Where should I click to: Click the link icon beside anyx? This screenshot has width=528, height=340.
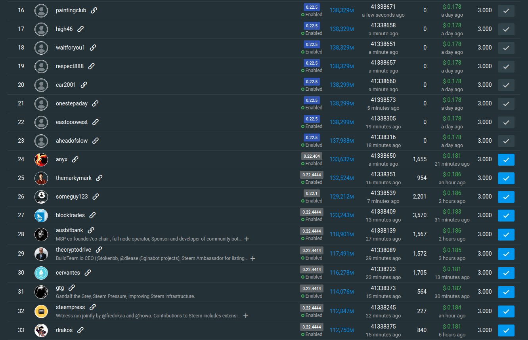(75, 159)
